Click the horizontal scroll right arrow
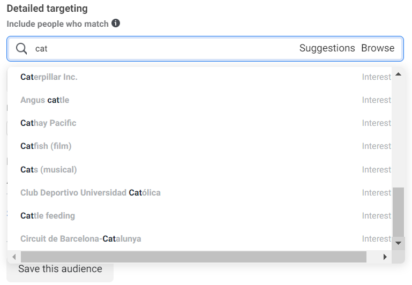 pyautogui.click(x=385, y=257)
